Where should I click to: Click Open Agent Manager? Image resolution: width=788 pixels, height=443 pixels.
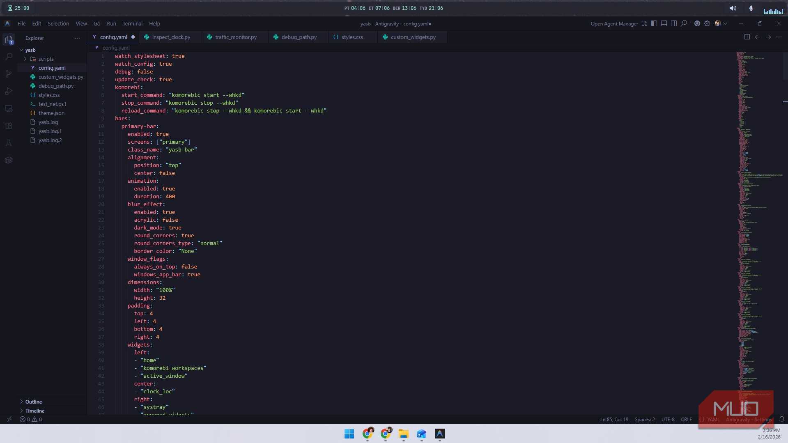tap(614, 24)
